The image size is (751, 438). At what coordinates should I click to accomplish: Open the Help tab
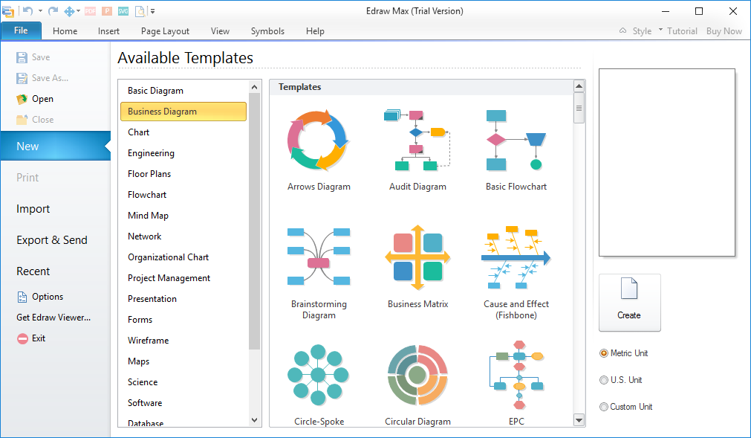click(315, 31)
